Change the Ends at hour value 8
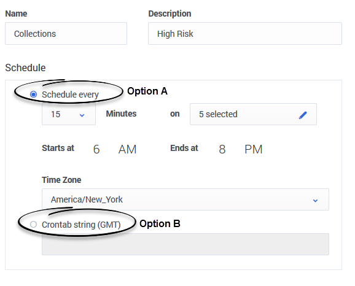 tap(222, 149)
